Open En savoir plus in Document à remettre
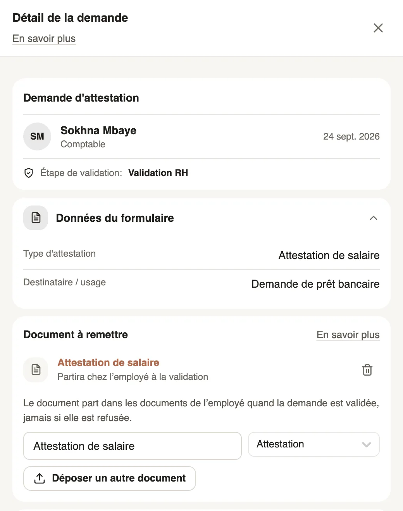 (348, 335)
